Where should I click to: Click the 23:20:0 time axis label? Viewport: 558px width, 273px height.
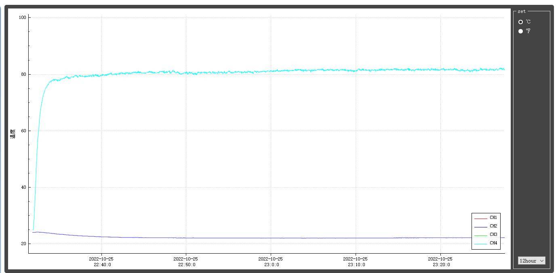[x=441, y=265]
